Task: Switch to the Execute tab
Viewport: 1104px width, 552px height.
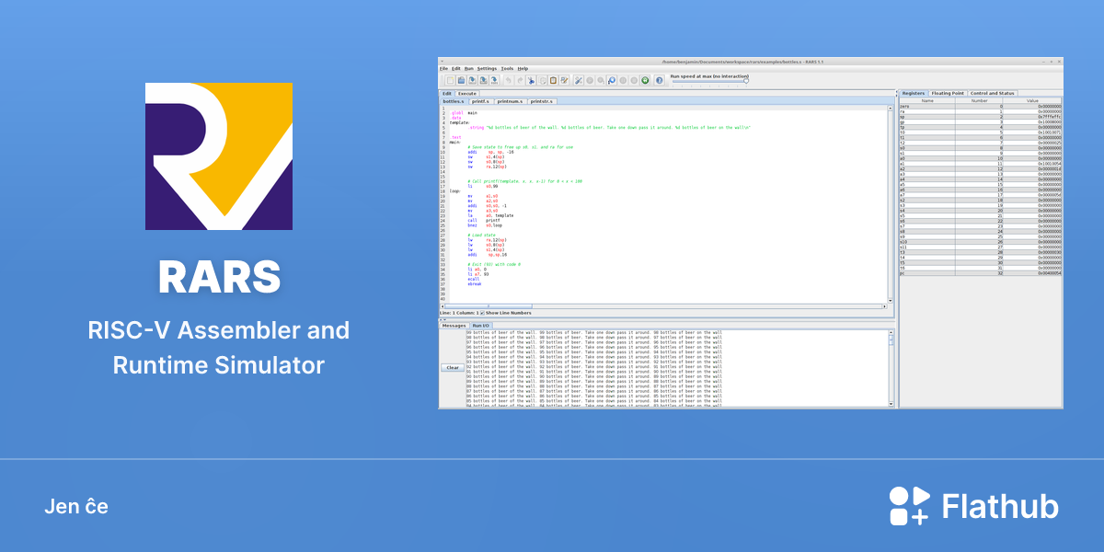Action: pos(467,93)
